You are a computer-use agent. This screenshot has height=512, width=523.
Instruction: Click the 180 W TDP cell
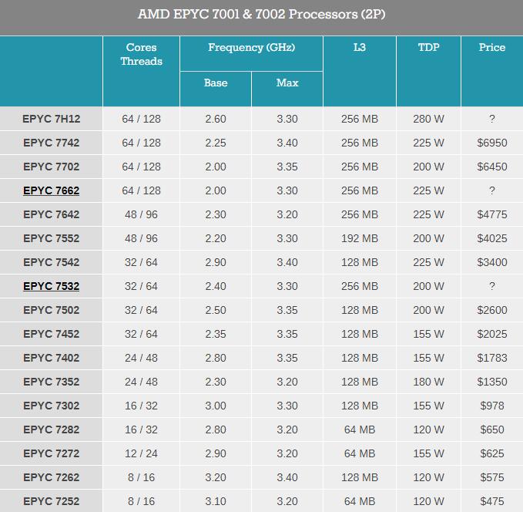[428, 382]
